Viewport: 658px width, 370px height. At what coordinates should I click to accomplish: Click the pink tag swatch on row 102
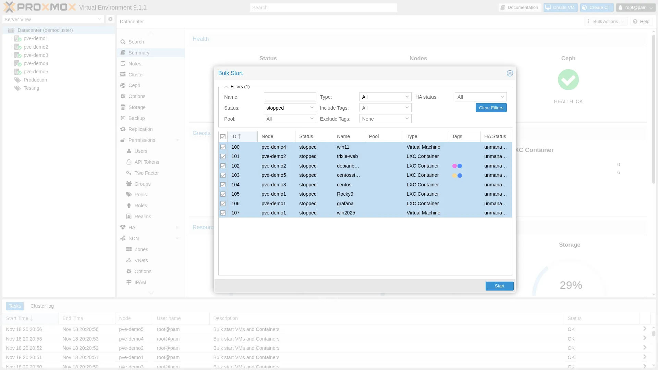[x=455, y=166]
